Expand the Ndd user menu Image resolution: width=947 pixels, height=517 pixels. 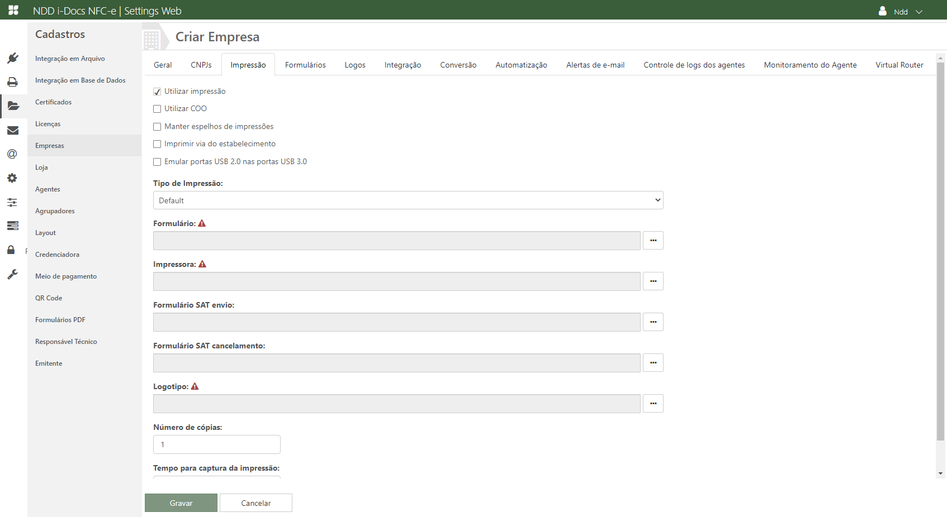900,11
